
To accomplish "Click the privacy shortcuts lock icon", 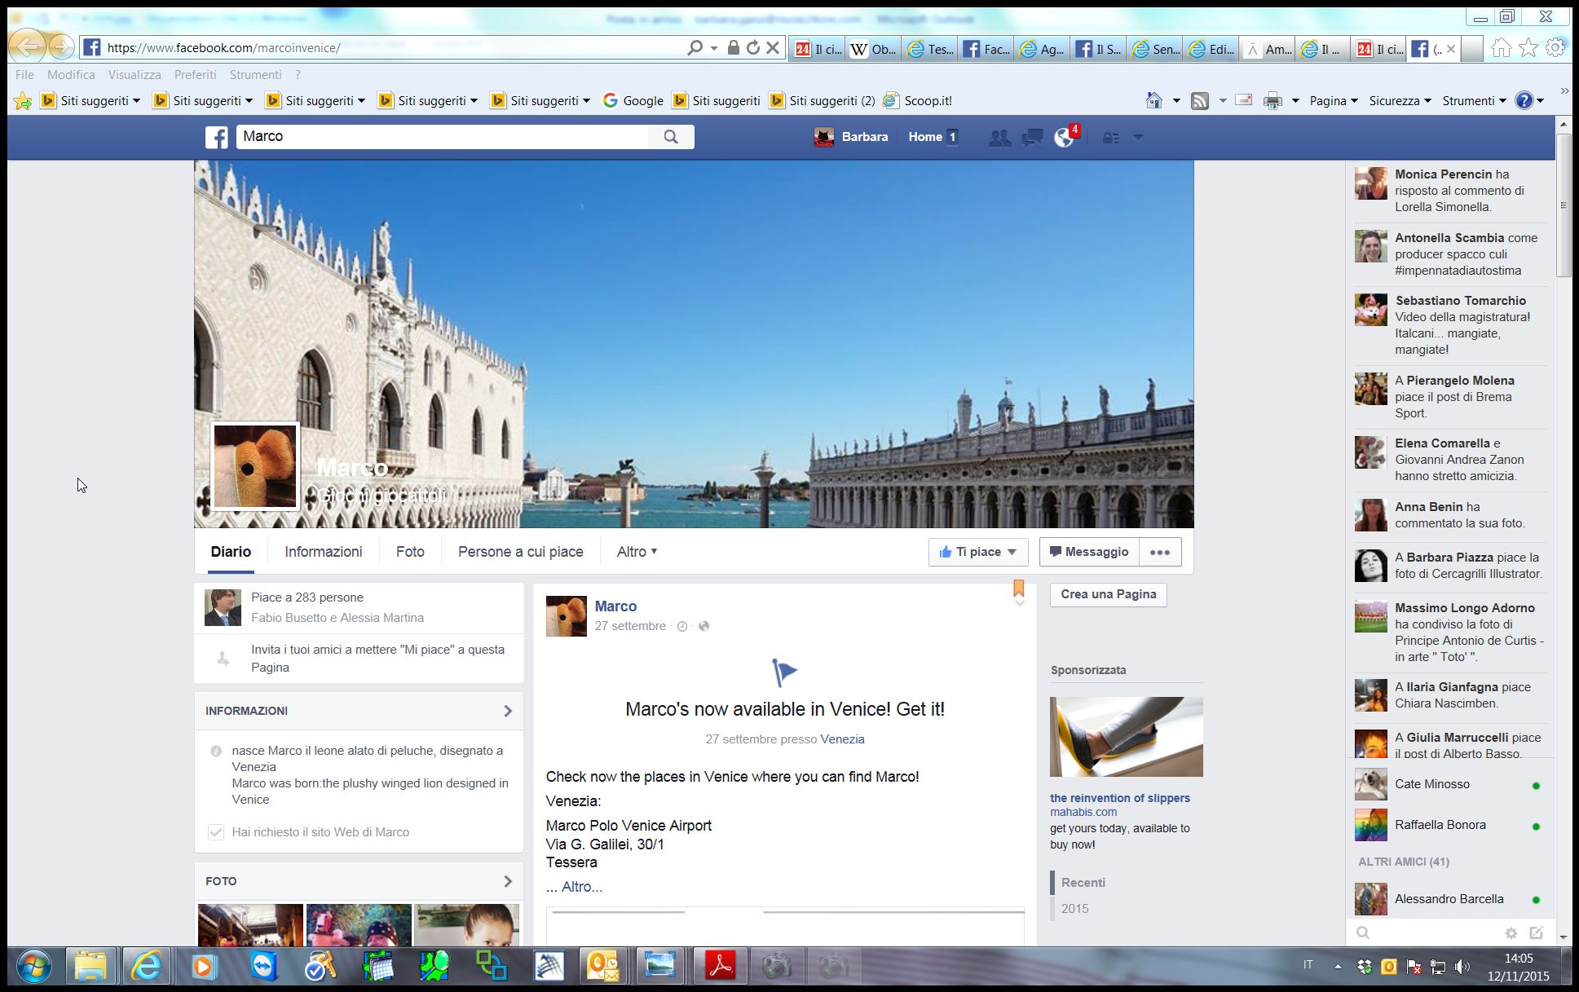I will [x=1110, y=138].
